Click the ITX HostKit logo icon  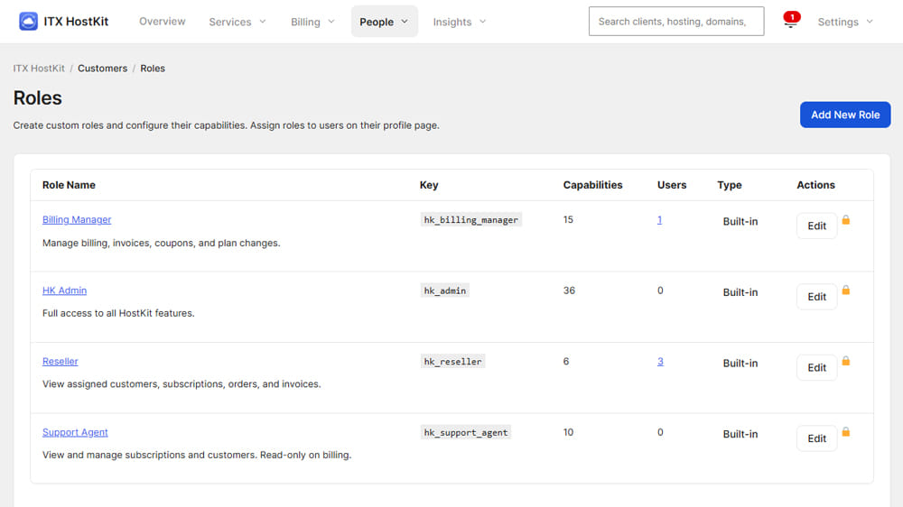click(28, 22)
